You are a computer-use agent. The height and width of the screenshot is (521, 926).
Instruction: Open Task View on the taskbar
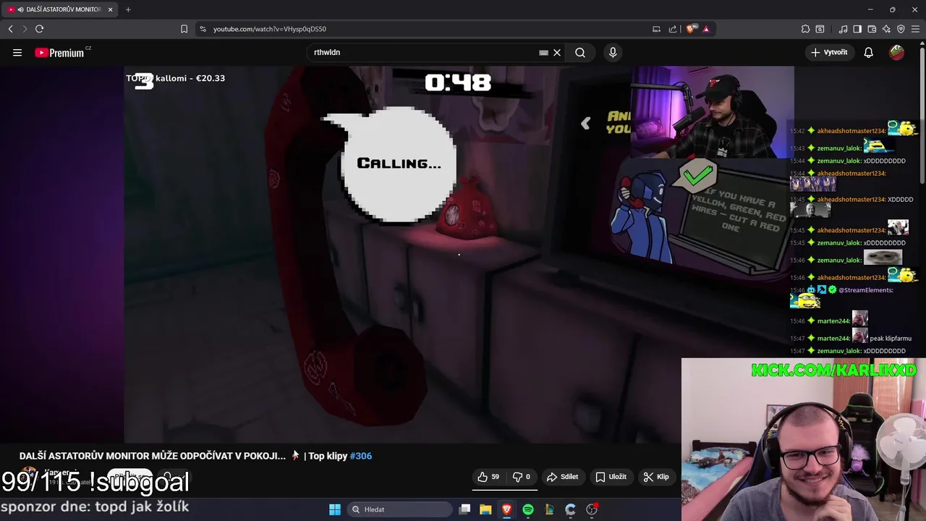coord(465,509)
